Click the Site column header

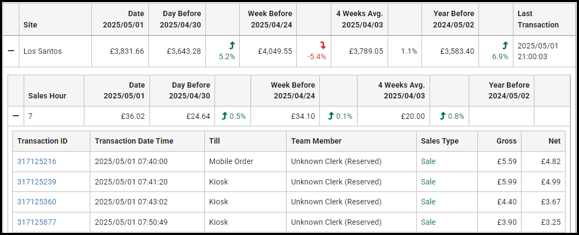tap(30, 25)
